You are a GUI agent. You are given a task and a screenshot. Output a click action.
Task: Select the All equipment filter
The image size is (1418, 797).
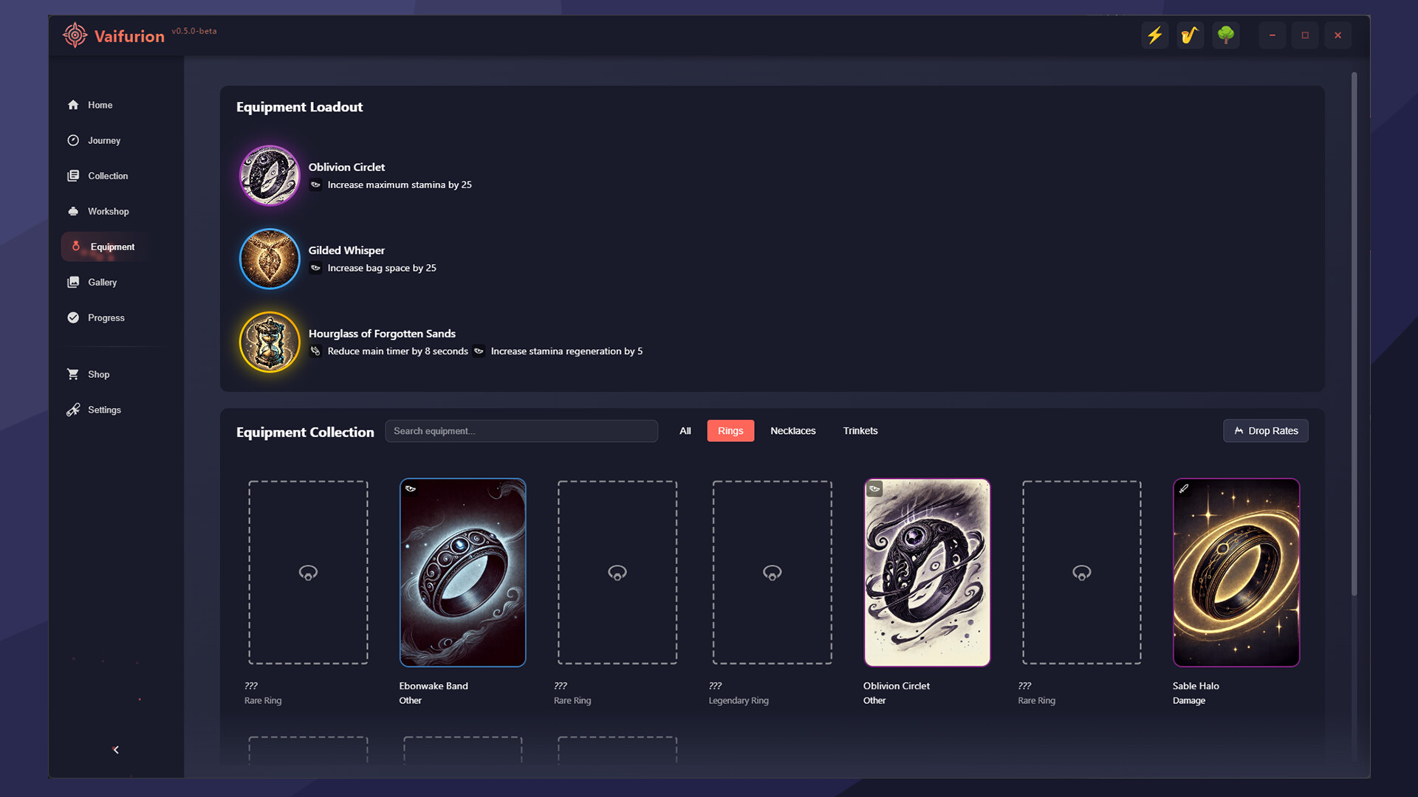[x=685, y=430]
